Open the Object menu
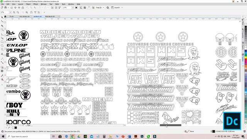The height and width of the screenshot is (139, 247). coord(28,4)
